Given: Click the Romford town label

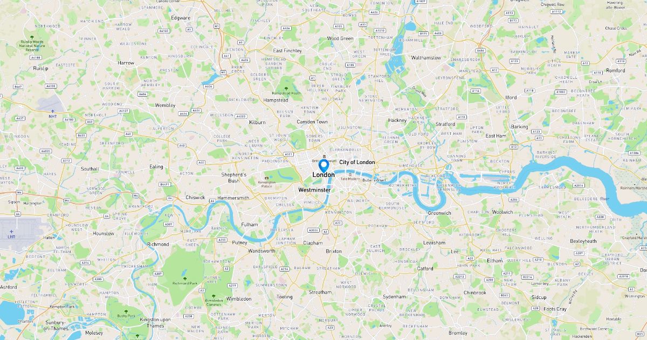Looking at the screenshot, I should coord(616,70).
